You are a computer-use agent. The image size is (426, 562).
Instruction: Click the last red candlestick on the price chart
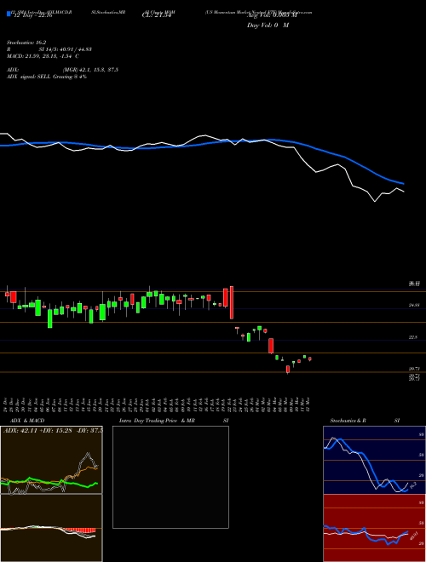click(x=310, y=358)
